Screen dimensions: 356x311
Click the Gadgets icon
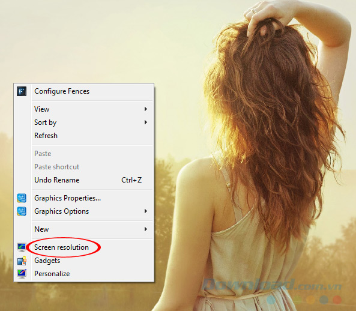(22, 261)
